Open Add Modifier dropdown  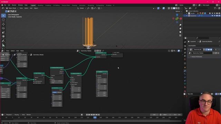[x=204, y=46]
